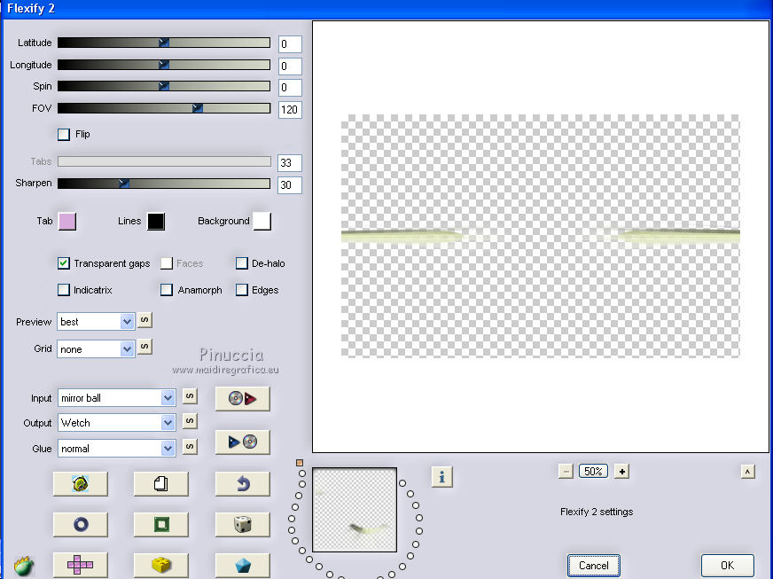Viewport: 773px width, 579px height.
Task: Click the Longitude value field
Action: [290, 67]
